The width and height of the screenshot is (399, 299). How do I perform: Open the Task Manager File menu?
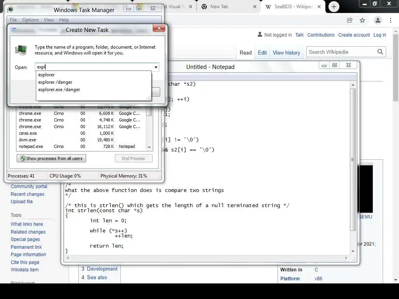(x=13, y=20)
